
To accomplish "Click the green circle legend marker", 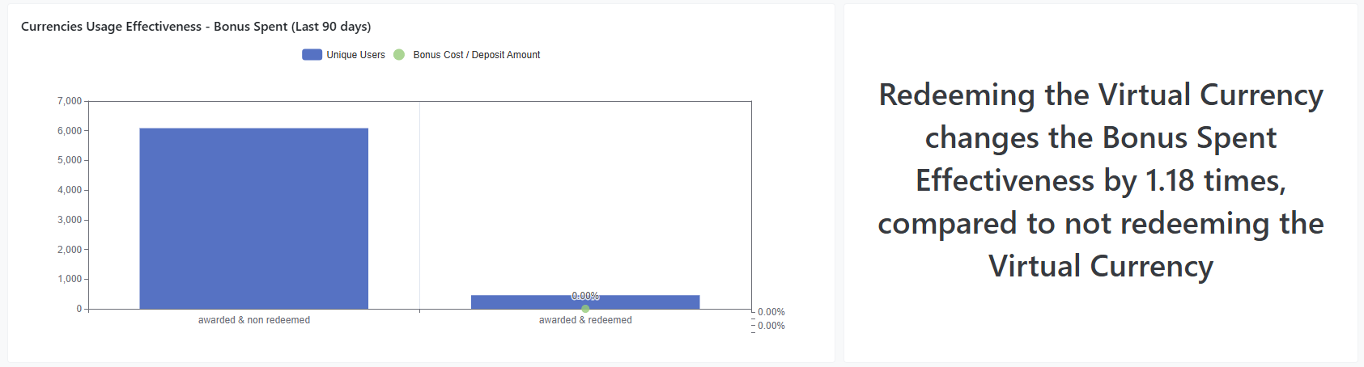I will (399, 55).
